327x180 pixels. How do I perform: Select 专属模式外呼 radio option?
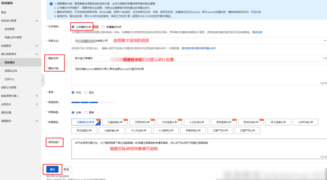103,27
